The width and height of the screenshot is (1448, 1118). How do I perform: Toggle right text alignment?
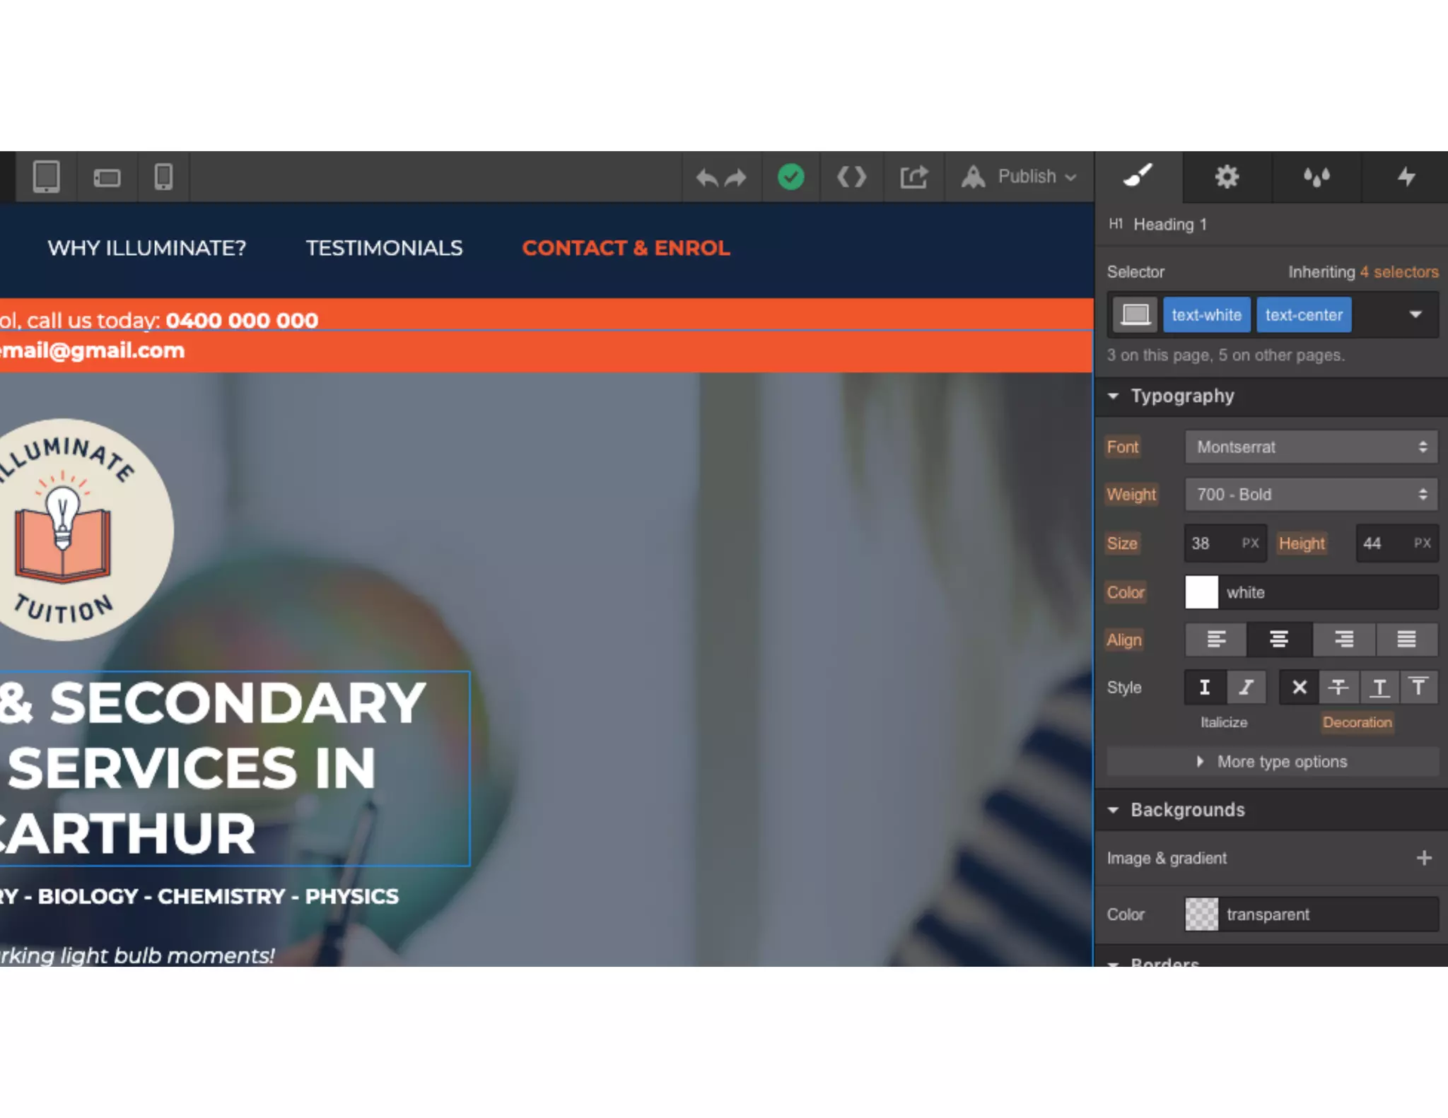pyautogui.click(x=1343, y=640)
